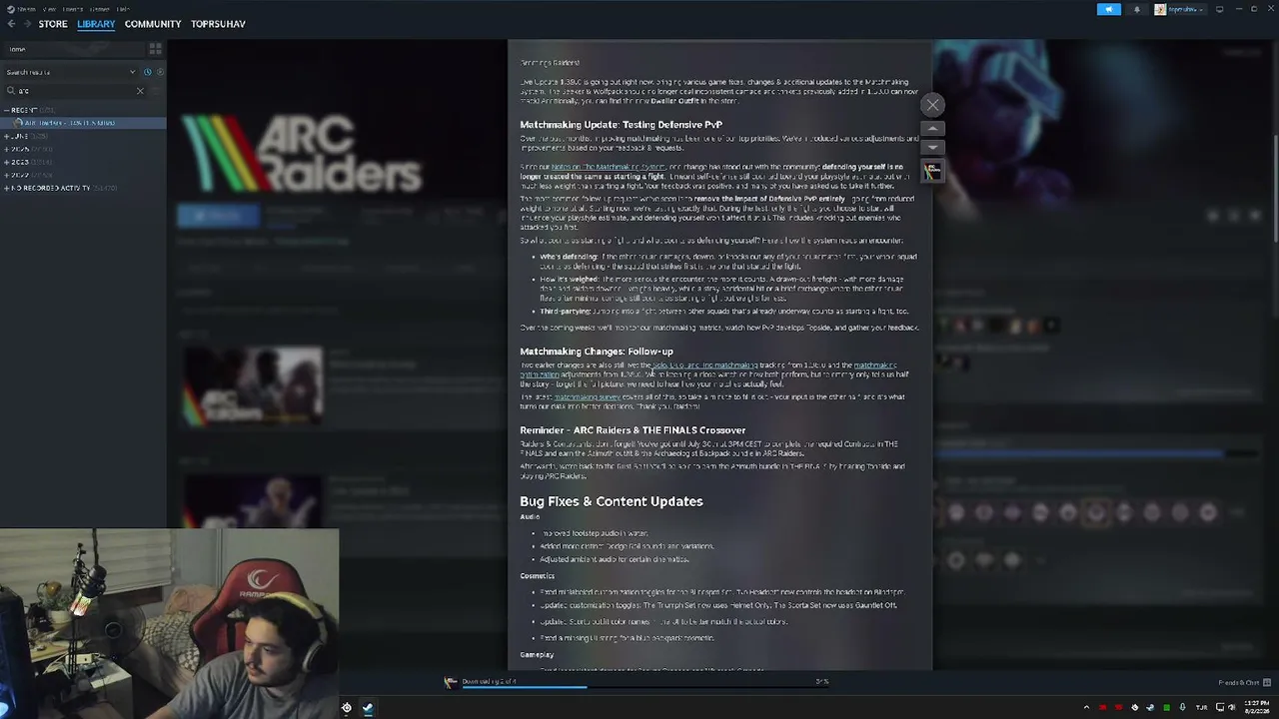Image resolution: width=1279 pixels, height=719 pixels.
Task: Switch to the LIBRARY tab
Action: [x=96, y=24]
